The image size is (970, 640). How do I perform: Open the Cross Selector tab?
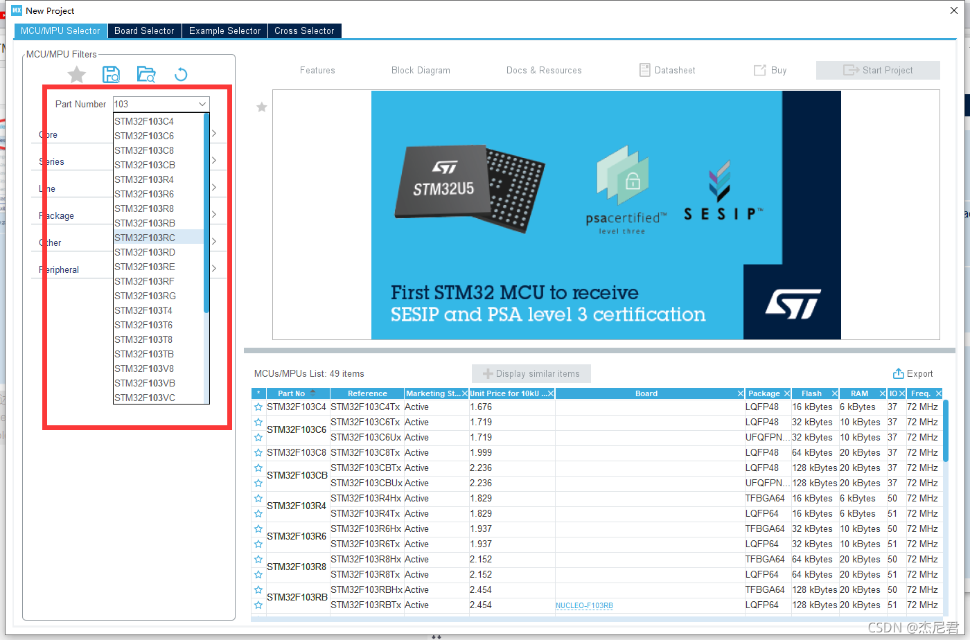click(304, 30)
